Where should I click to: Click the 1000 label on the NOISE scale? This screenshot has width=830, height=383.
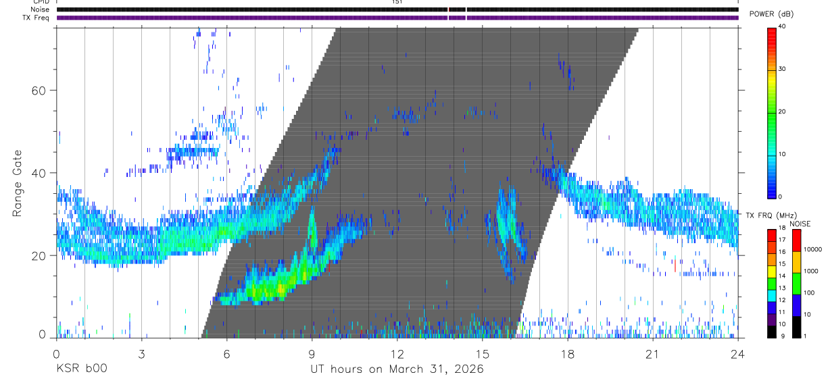pyautogui.click(x=810, y=271)
